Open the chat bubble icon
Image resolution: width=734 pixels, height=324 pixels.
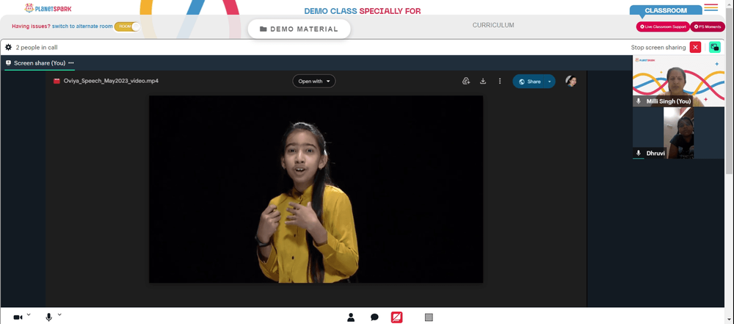(x=374, y=317)
